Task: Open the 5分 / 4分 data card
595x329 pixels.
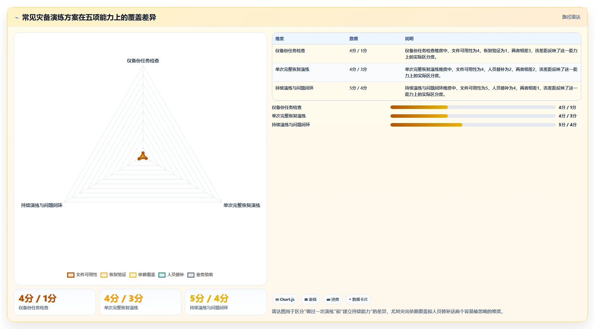Action: (226, 302)
